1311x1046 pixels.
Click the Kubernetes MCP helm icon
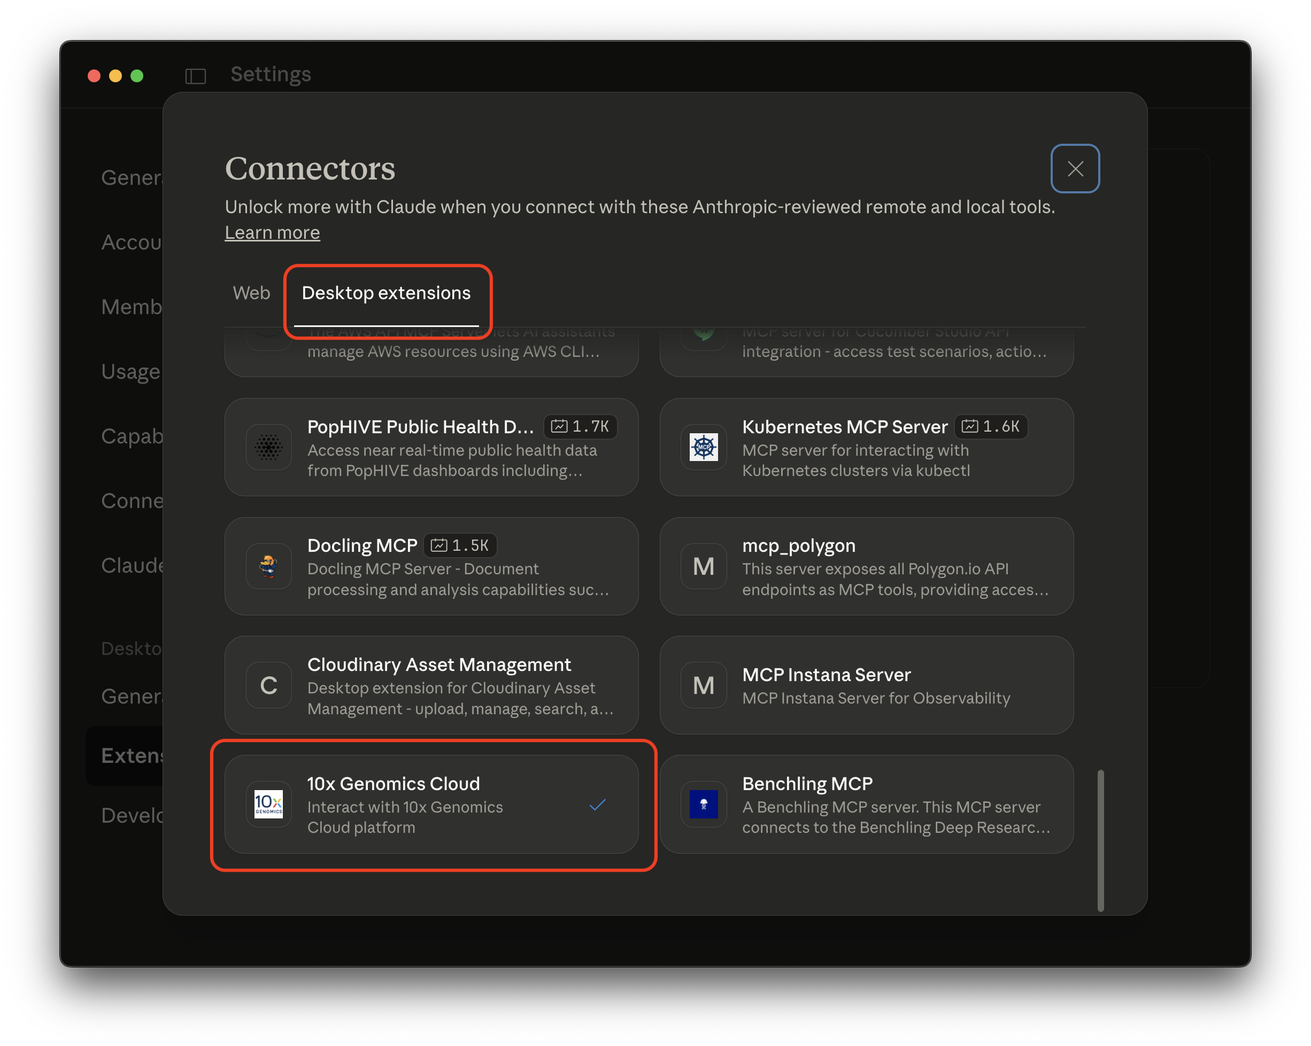(704, 447)
